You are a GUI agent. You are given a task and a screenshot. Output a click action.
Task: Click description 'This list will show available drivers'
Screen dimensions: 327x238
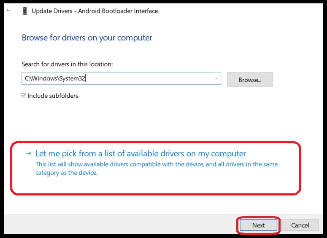click(157, 168)
